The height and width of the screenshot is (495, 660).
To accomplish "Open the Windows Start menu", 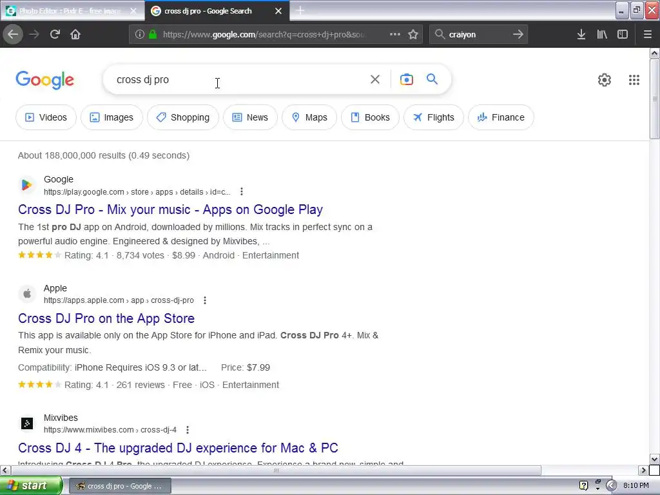I will (31, 486).
